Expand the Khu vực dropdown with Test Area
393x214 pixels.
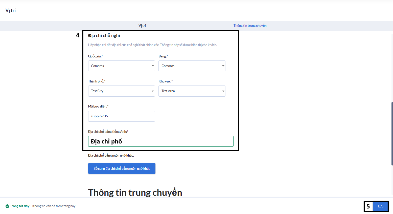click(x=192, y=91)
